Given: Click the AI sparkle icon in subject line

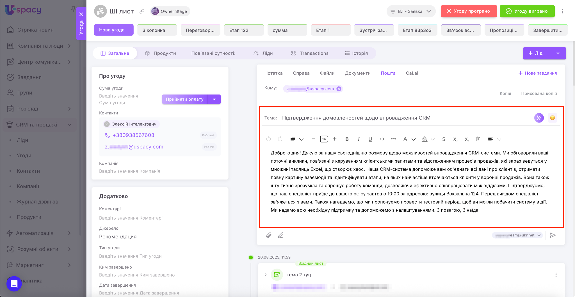Looking at the screenshot, I should 539,118.
